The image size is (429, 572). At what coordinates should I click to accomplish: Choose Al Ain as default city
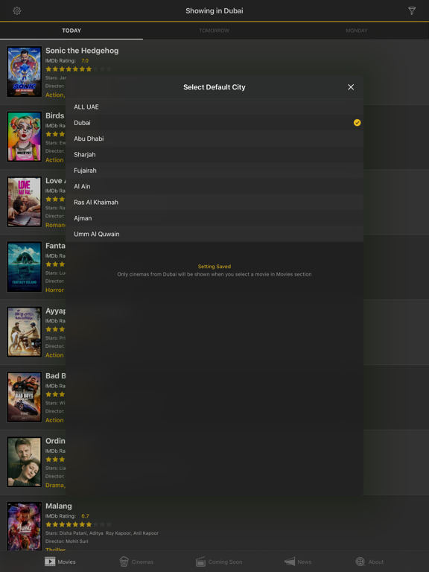click(214, 186)
